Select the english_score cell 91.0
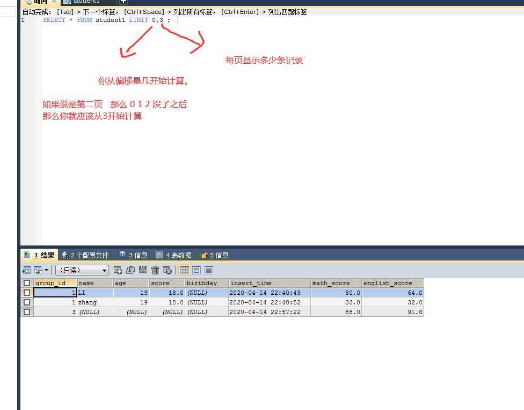524x410 pixels. [392, 312]
